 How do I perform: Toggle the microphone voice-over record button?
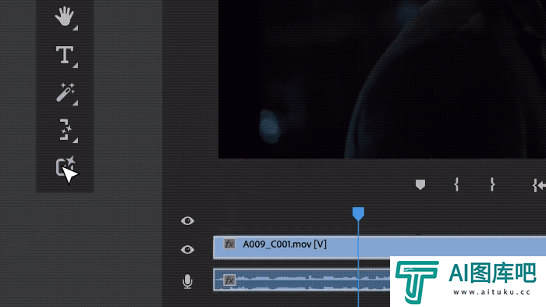187,281
